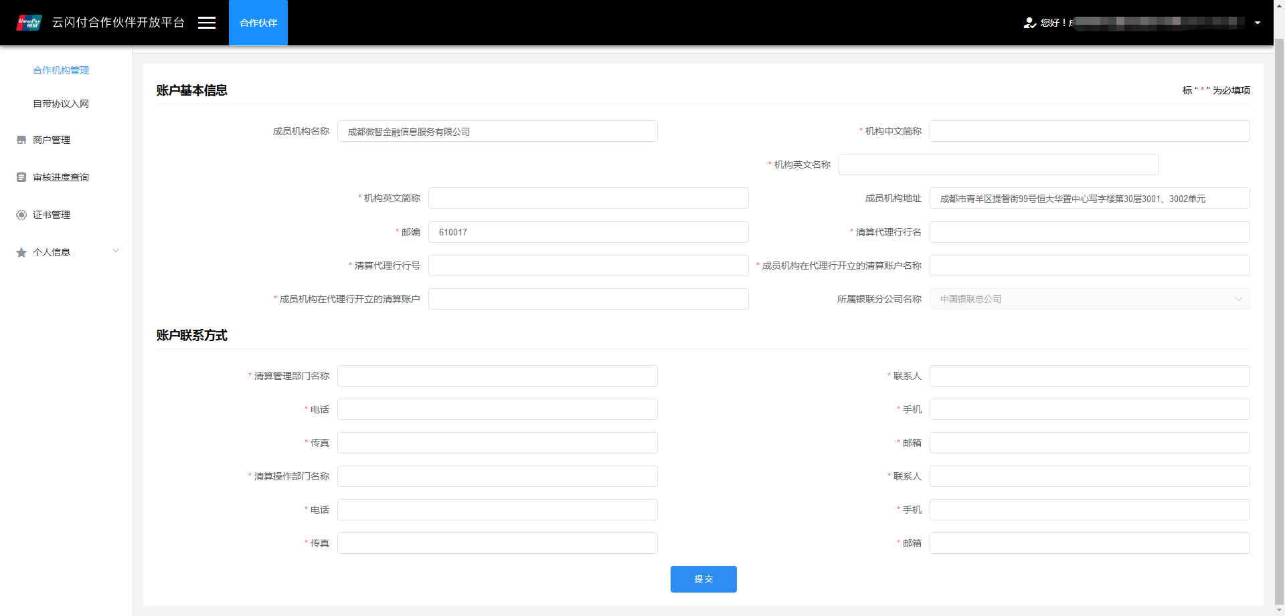Focus 手机 field beside 清算操作部门 电话
Viewport: 1285px width, 616px height.
[x=1090, y=510]
